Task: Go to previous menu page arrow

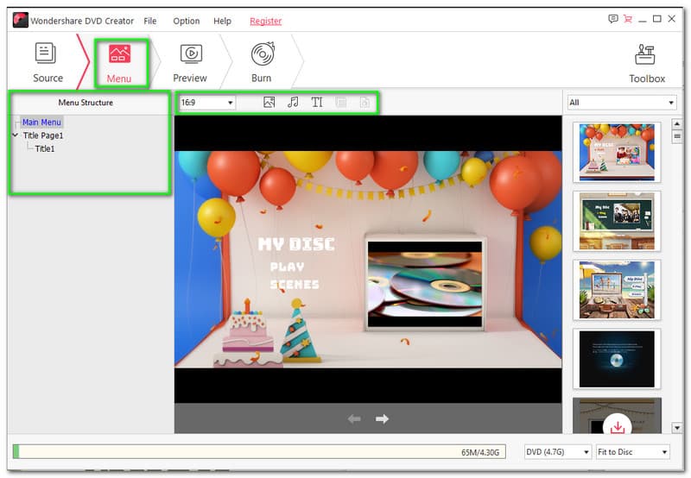Action: [354, 419]
